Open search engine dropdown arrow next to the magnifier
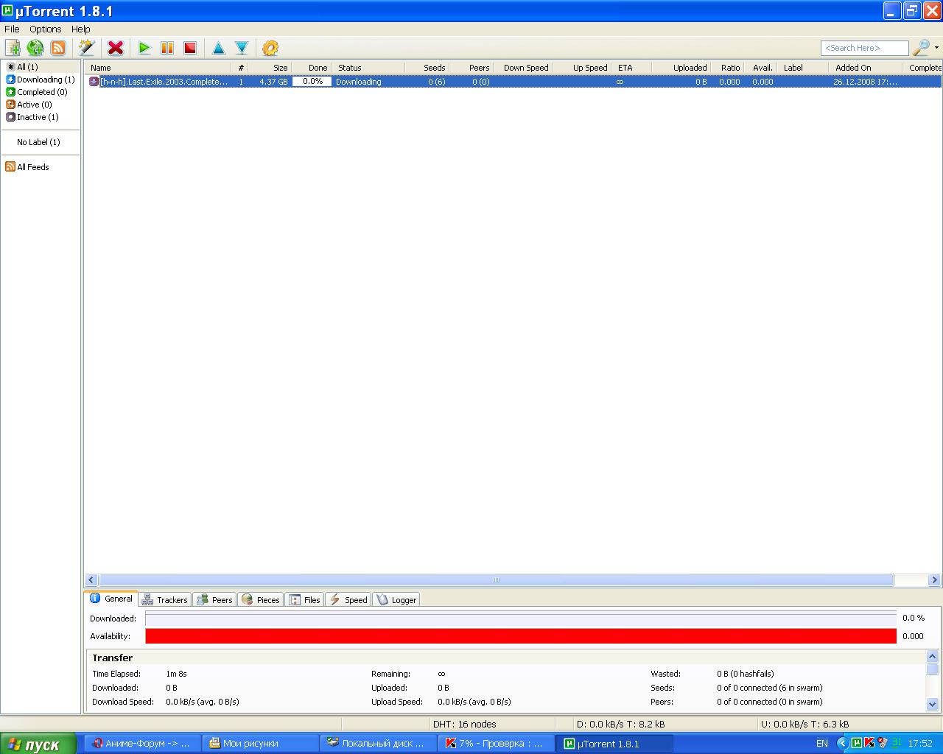This screenshot has height=754, width=943. click(x=936, y=48)
